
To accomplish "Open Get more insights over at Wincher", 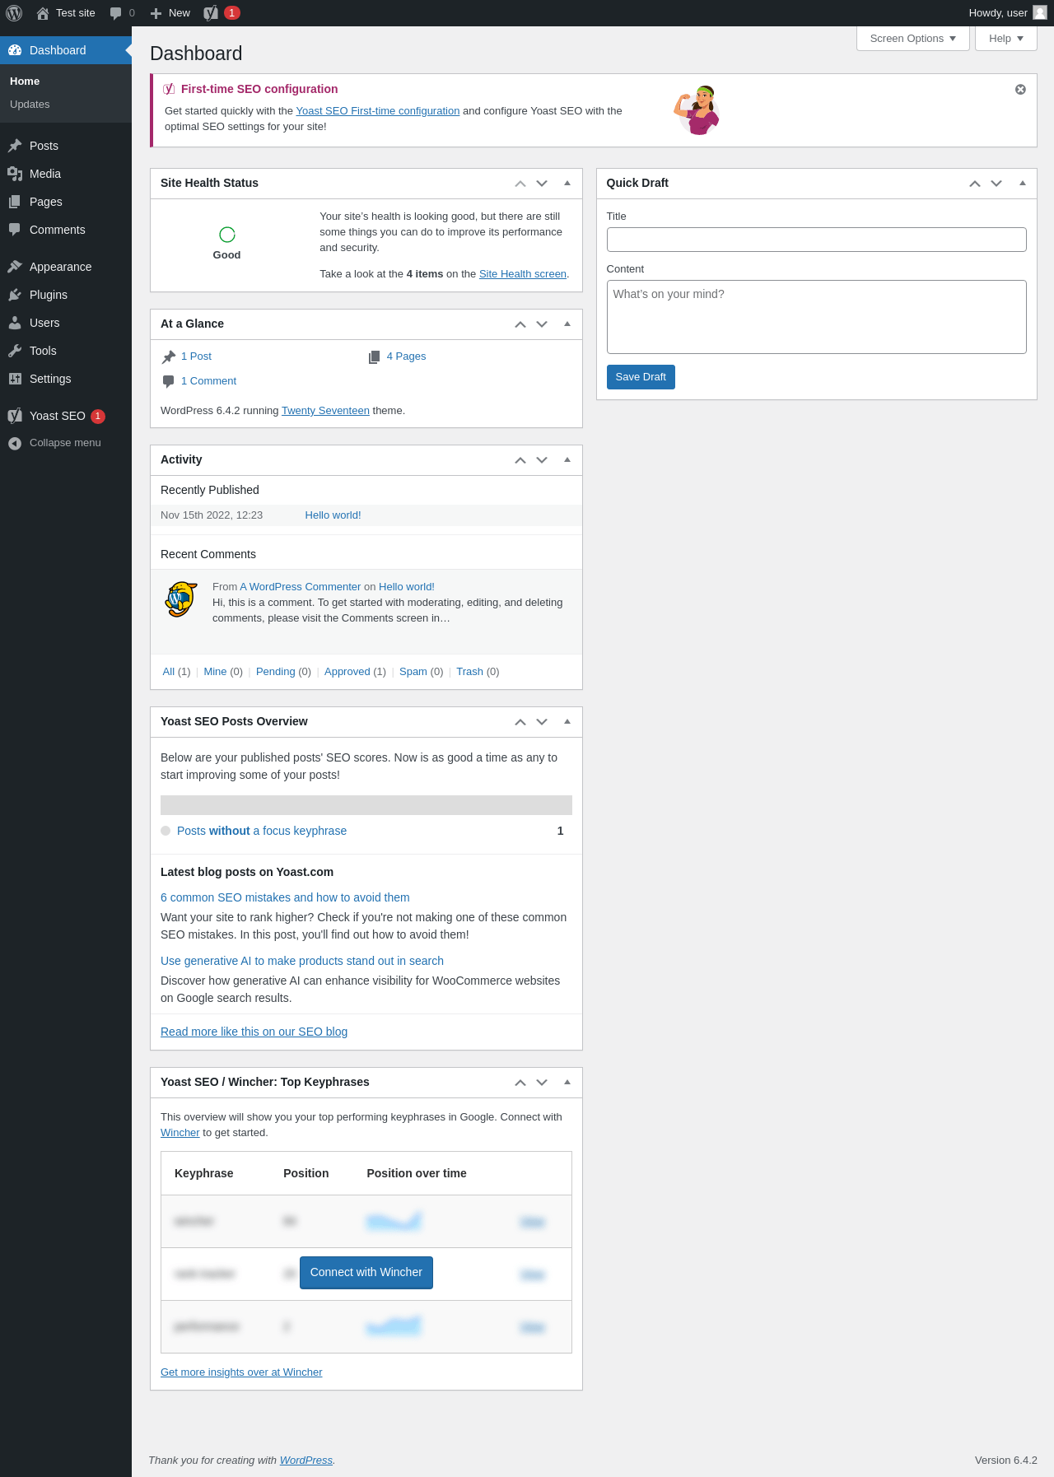I will [241, 1372].
